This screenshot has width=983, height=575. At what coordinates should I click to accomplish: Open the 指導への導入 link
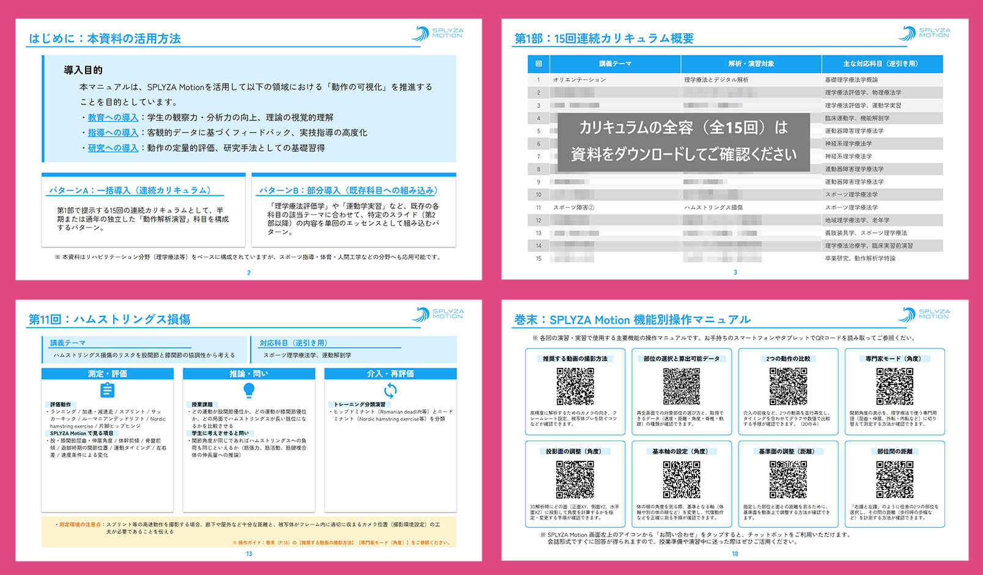pos(113,133)
